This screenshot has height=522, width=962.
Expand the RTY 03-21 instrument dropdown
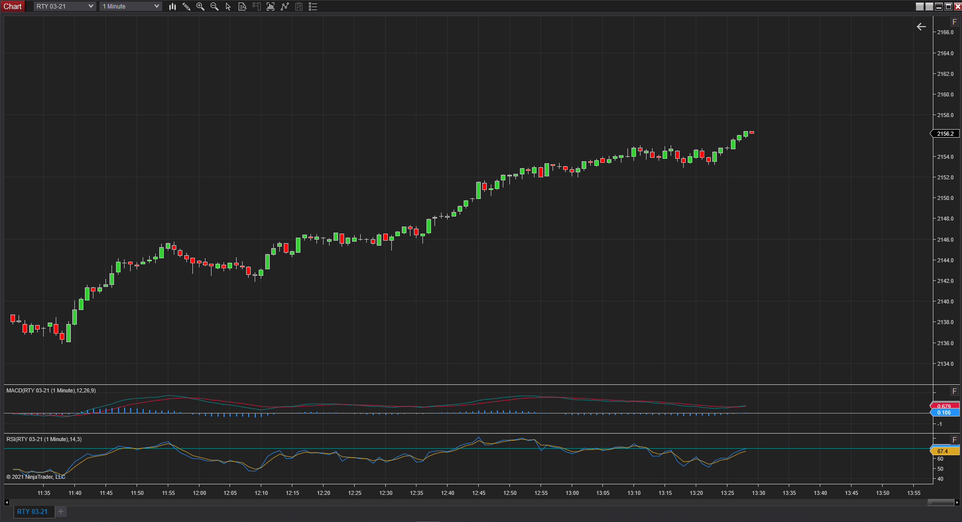click(x=64, y=7)
